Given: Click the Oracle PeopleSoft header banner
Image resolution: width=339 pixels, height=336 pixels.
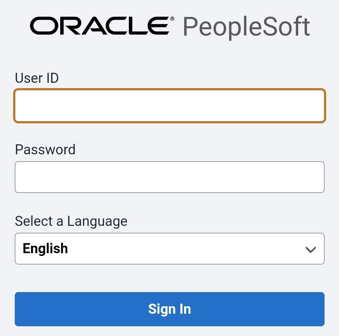Looking at the screenshot, I should tap(169, 26).
